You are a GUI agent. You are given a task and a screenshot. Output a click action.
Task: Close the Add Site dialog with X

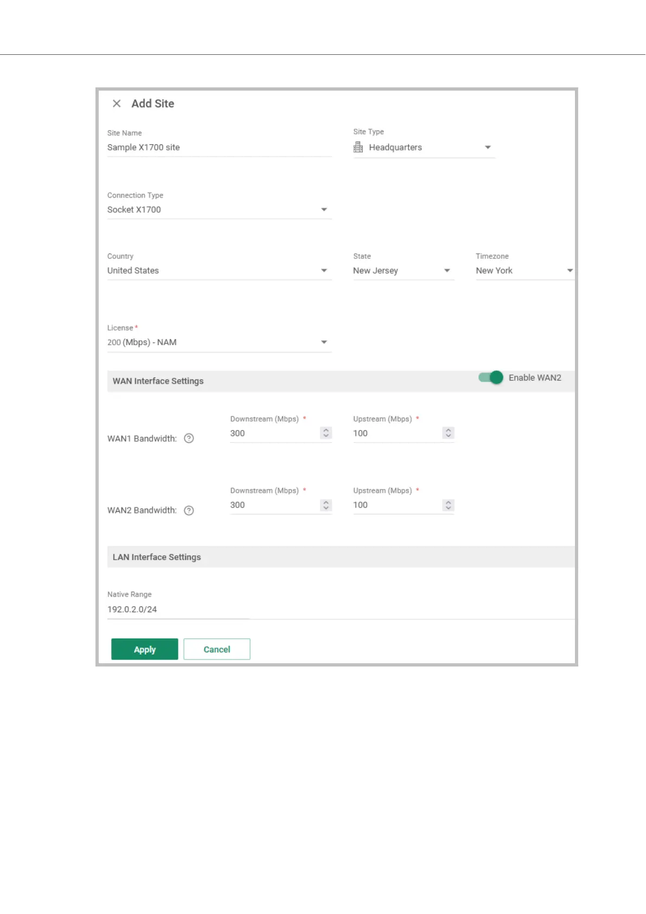117,104
